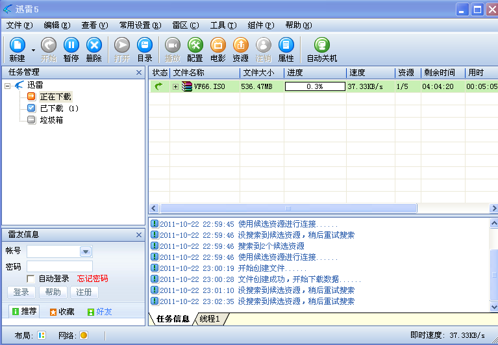Click the VF66.ISO archive file icon
The height and width of the screenshot is (345, 498).
(187, 86)
